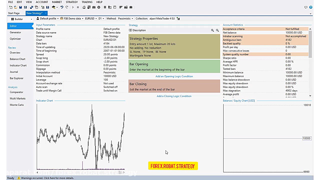Close the New Strategy tab
This screenshot has width=320, height=180.
[45, 13]
